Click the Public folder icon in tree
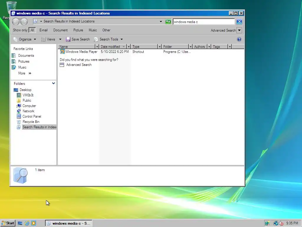The image size is (302, 227). 19,100
